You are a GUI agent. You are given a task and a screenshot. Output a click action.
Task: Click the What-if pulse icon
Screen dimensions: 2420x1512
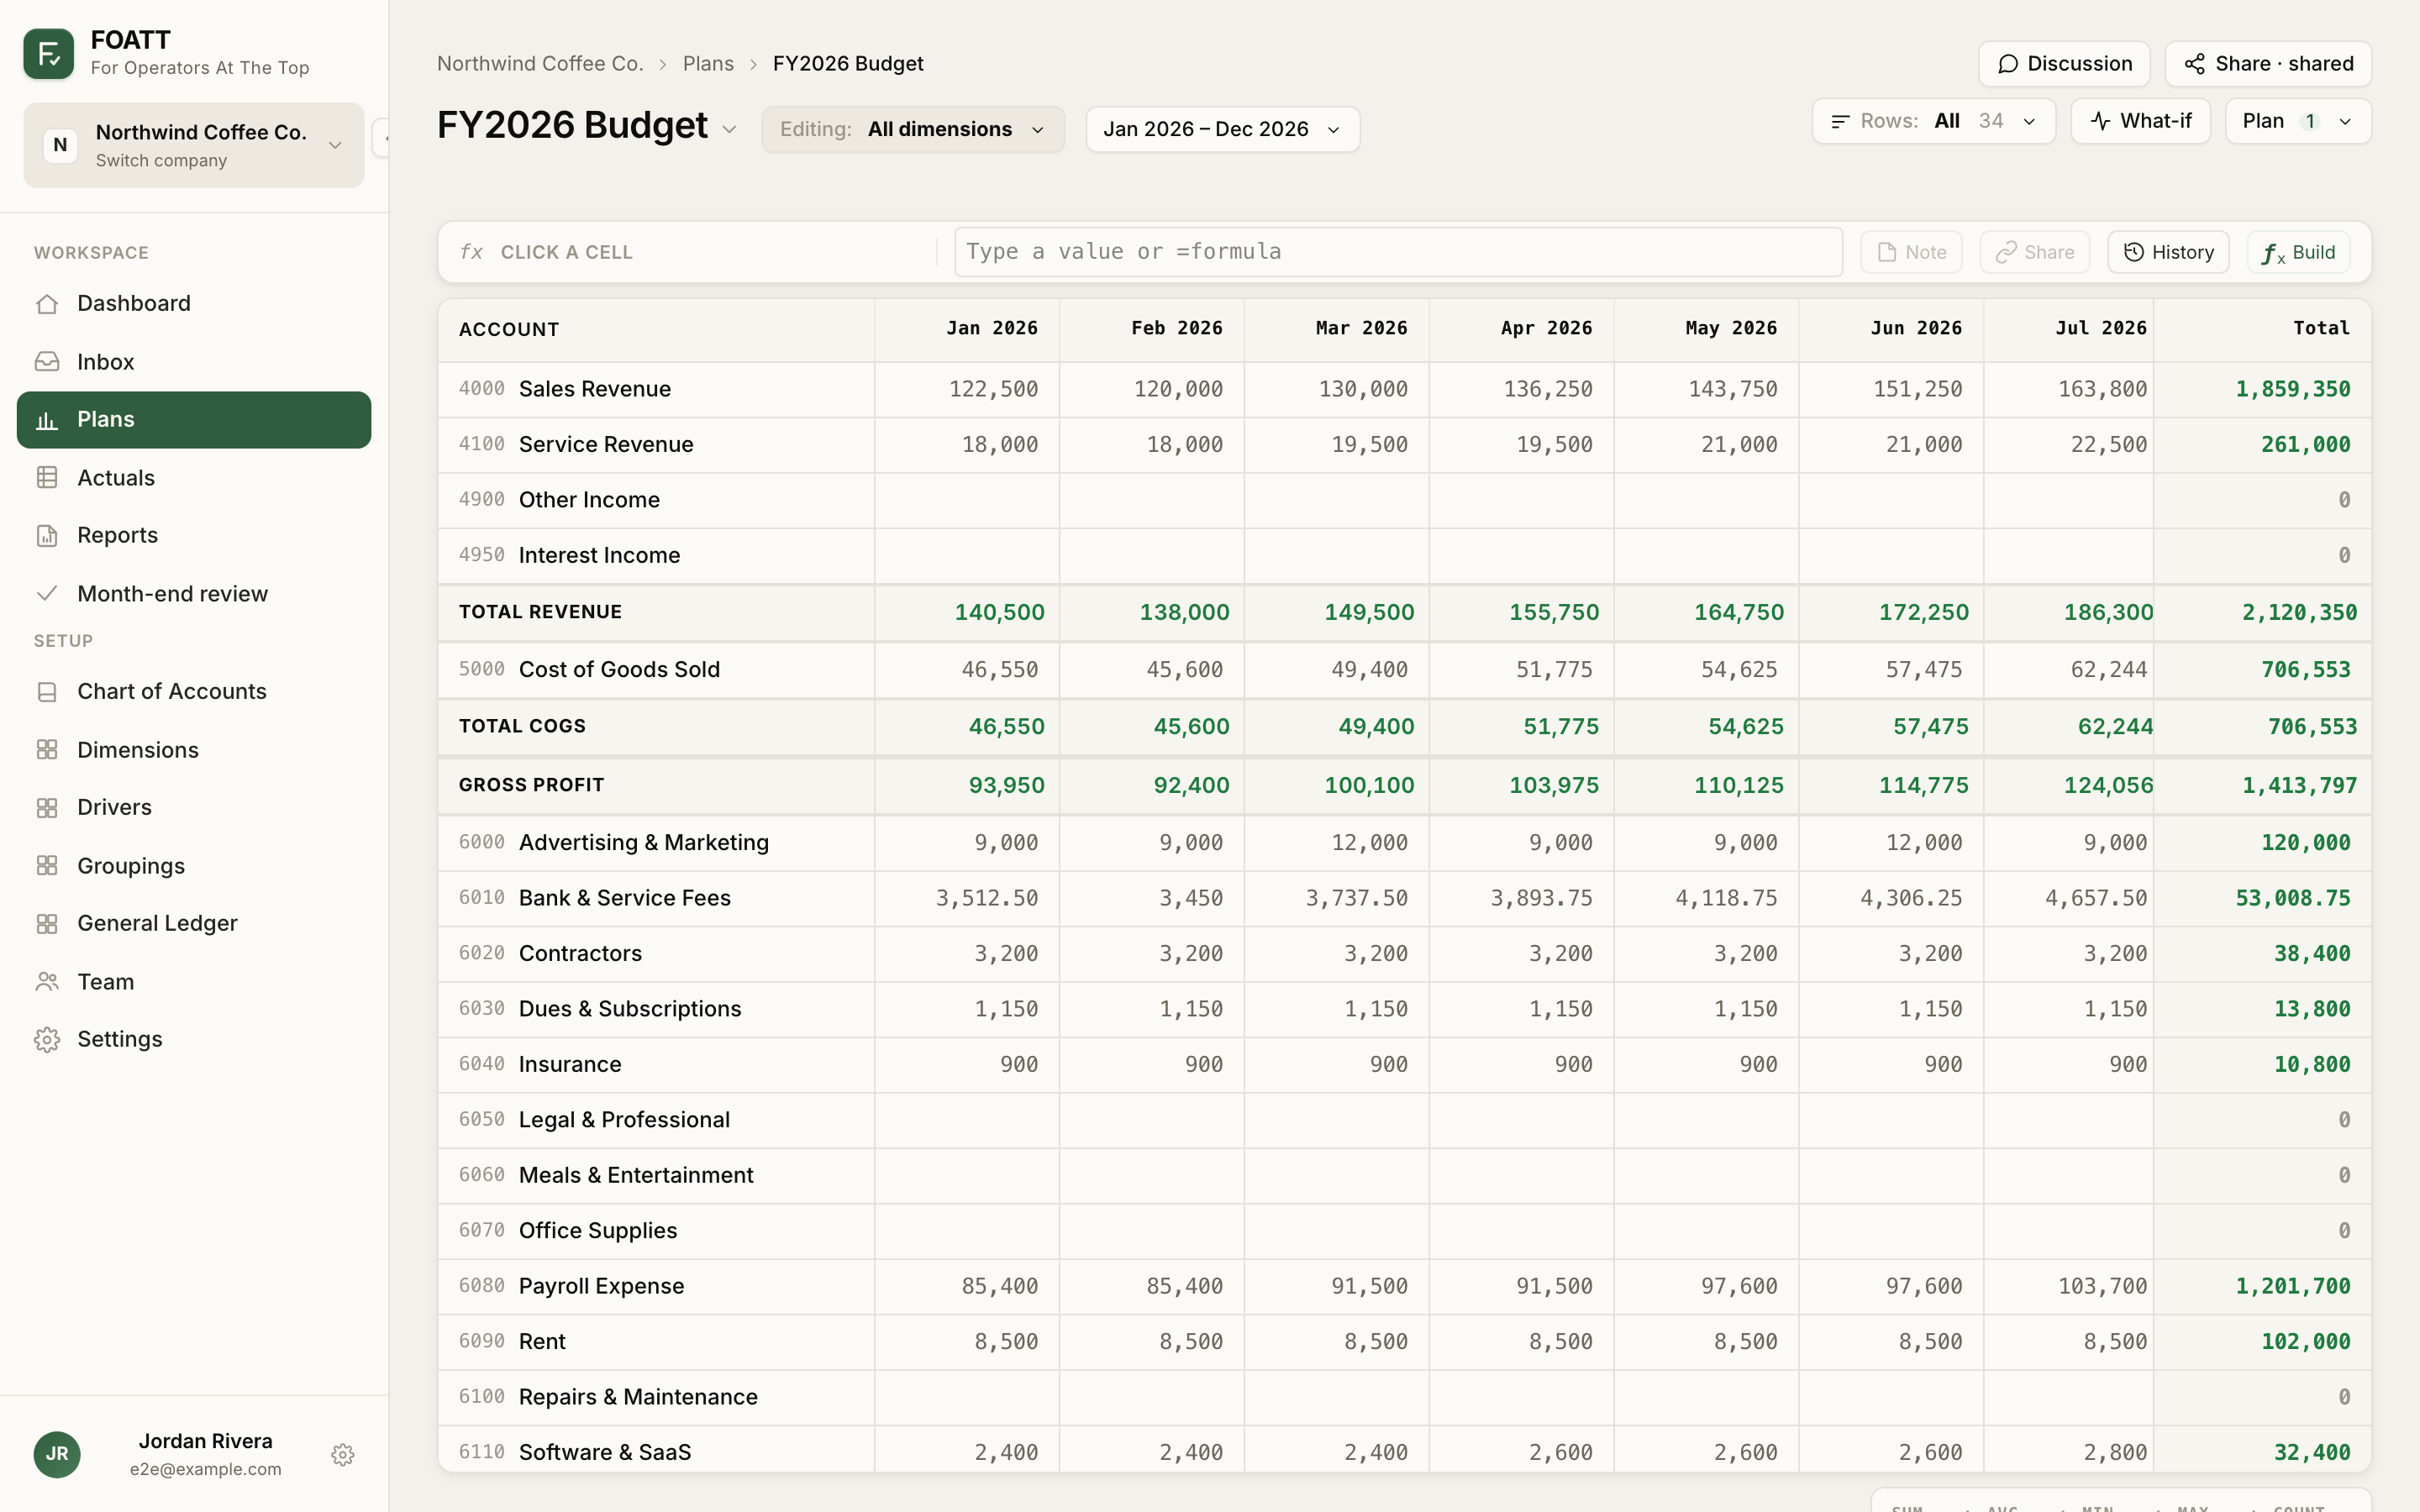pyautogui.click(x=2101, y=121)
